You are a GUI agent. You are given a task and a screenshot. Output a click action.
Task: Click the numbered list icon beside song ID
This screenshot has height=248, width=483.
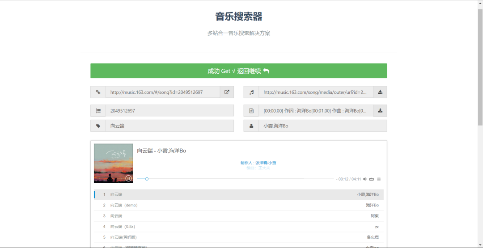pos(98,110)
